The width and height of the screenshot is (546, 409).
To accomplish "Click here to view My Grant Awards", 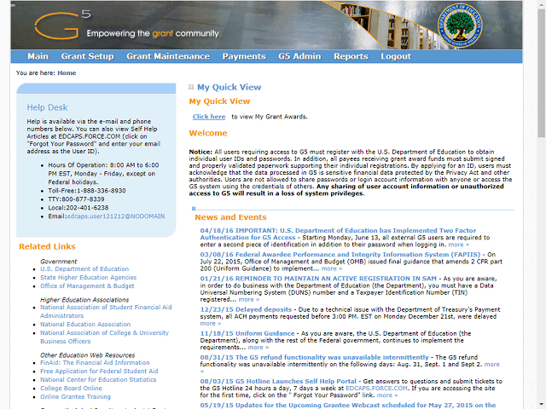I will [209, 117].
